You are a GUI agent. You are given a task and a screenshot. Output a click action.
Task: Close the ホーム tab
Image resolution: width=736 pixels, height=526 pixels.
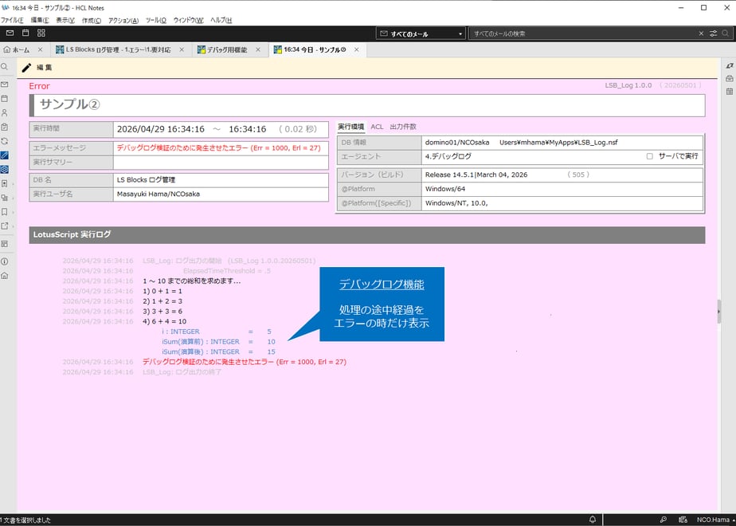(41, 49)
